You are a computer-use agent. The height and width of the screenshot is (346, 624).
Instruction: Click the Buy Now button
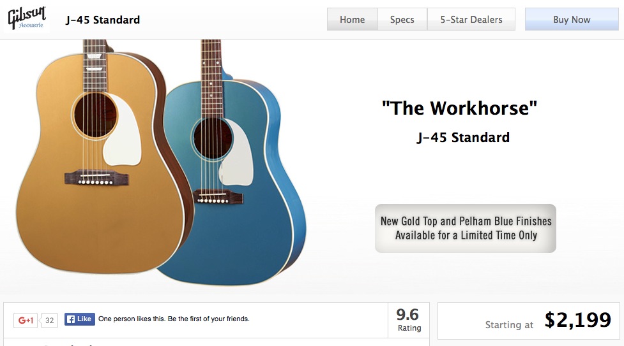(572, 20)
